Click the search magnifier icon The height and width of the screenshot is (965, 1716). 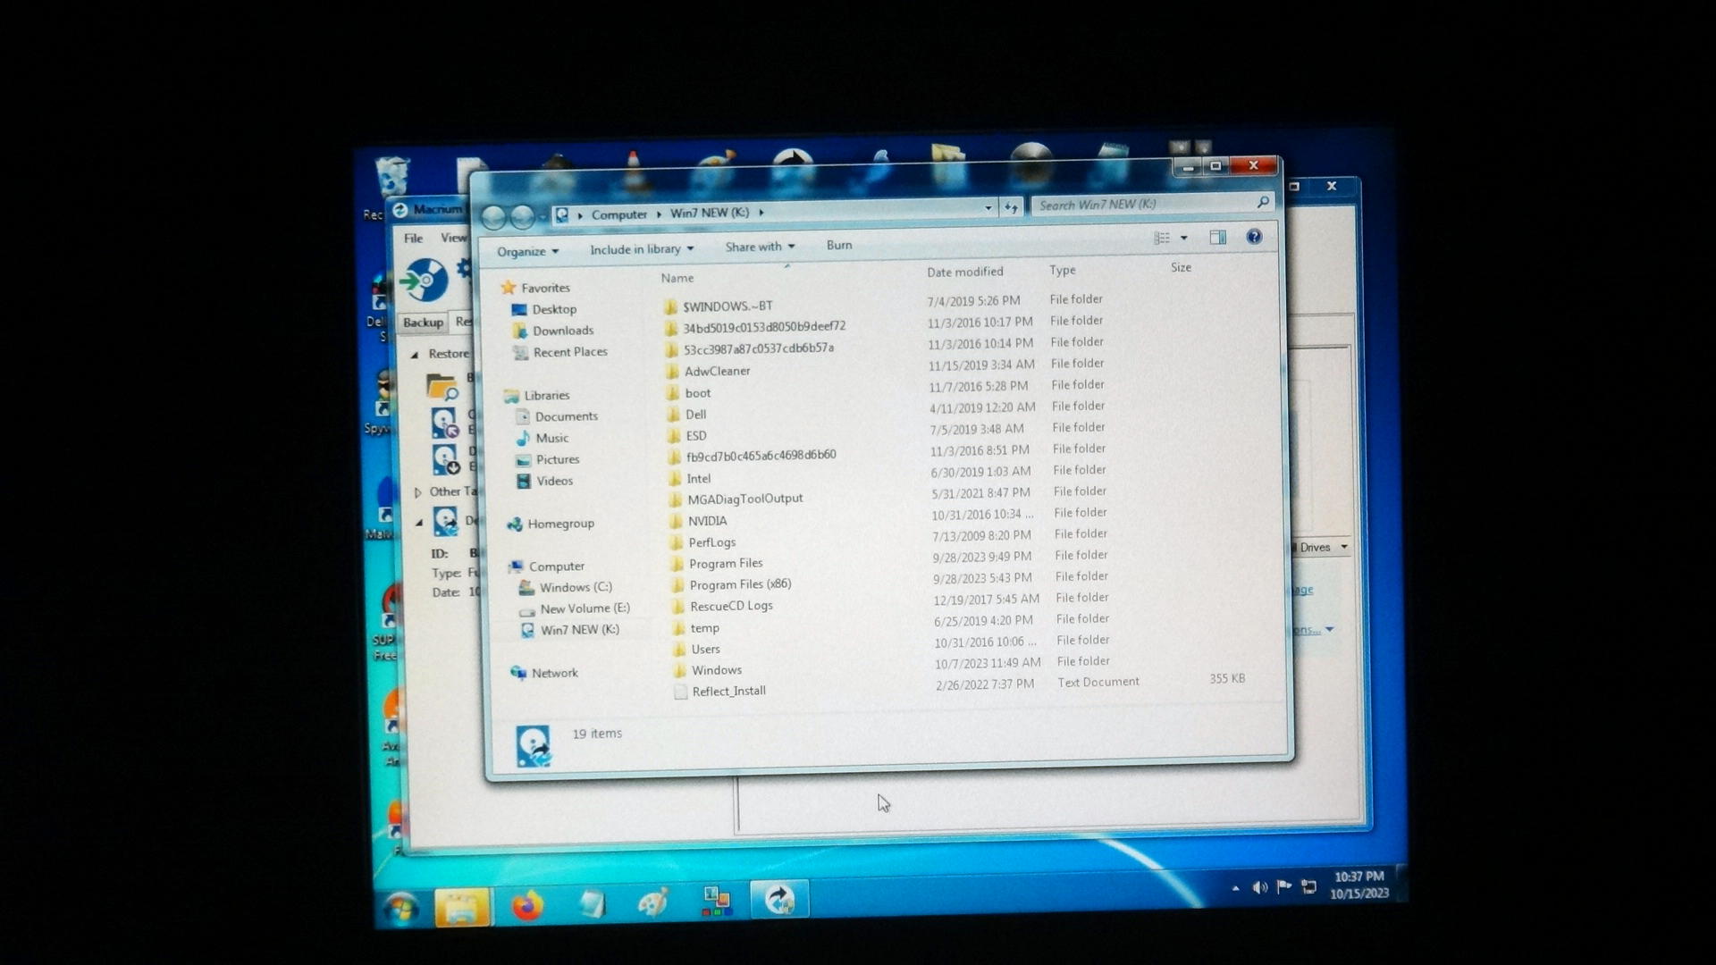pyautogui.click(x=1263, y=203)
